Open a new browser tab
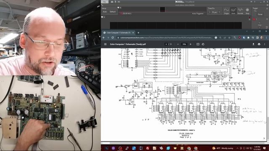The width and height of the screenshot is (269, 151). 138,33
